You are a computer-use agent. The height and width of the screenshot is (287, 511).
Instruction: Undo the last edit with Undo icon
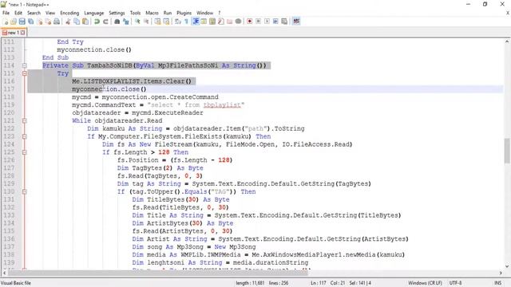[97, 22]
